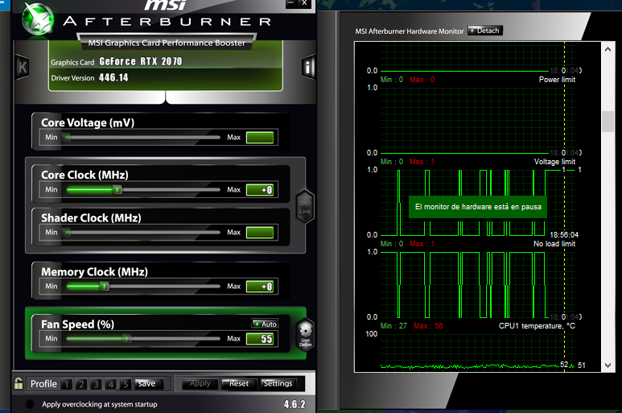Open Fan Speed User Define gear icon
The image size is (622, 413).
306,334
